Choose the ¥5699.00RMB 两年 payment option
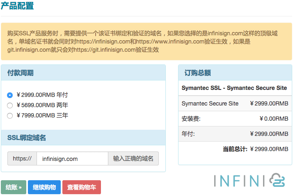Screen dimensions: 293x195 pyautogui.click(x=10, y=106)
